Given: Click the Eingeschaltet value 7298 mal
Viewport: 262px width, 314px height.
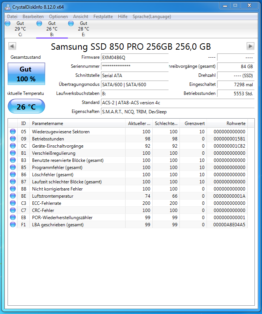Looking at the screenshot, I should 236,84.
